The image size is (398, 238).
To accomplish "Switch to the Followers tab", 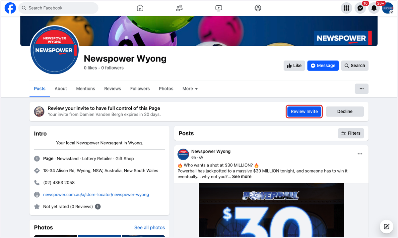I will click(140, 89).
